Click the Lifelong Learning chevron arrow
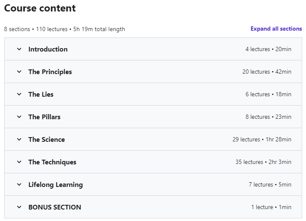 tap(19, 184)
